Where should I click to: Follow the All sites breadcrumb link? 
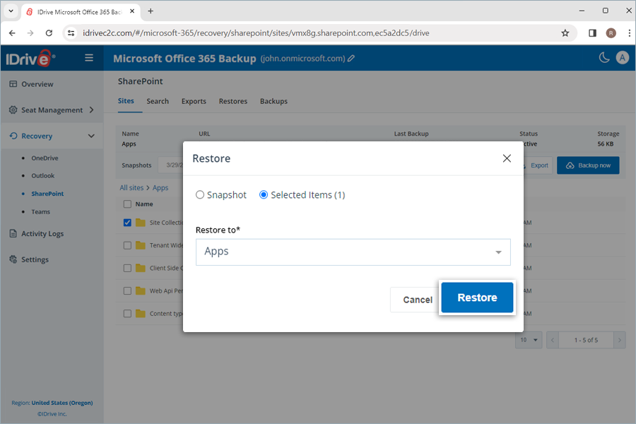pos(131,187)
